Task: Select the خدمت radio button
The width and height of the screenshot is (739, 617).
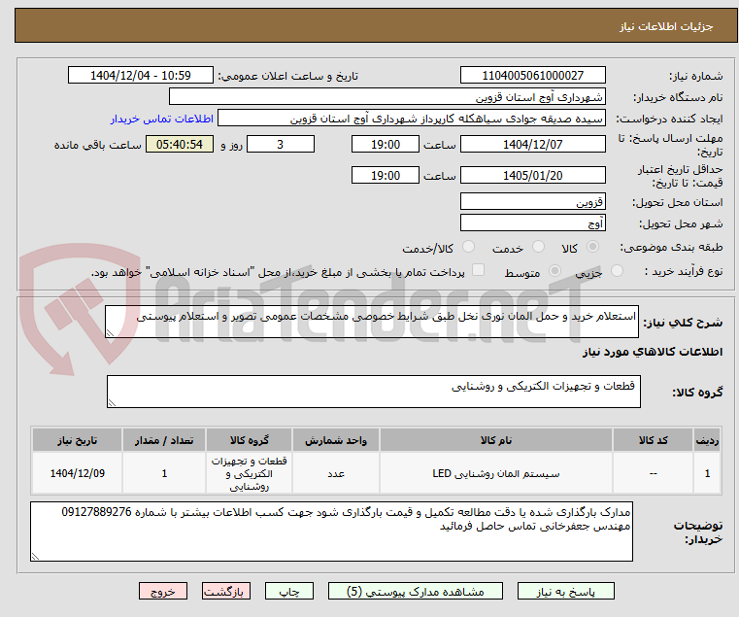Action: click(538, 247)
